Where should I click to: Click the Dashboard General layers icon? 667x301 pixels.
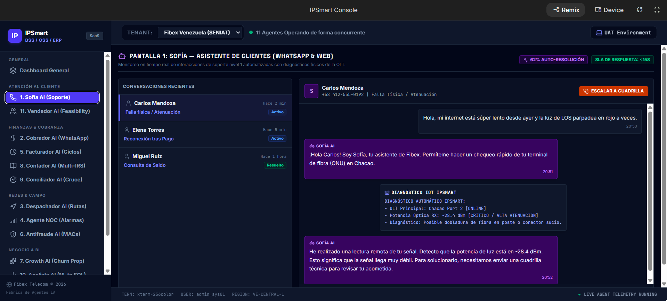(x=13, y=71)
